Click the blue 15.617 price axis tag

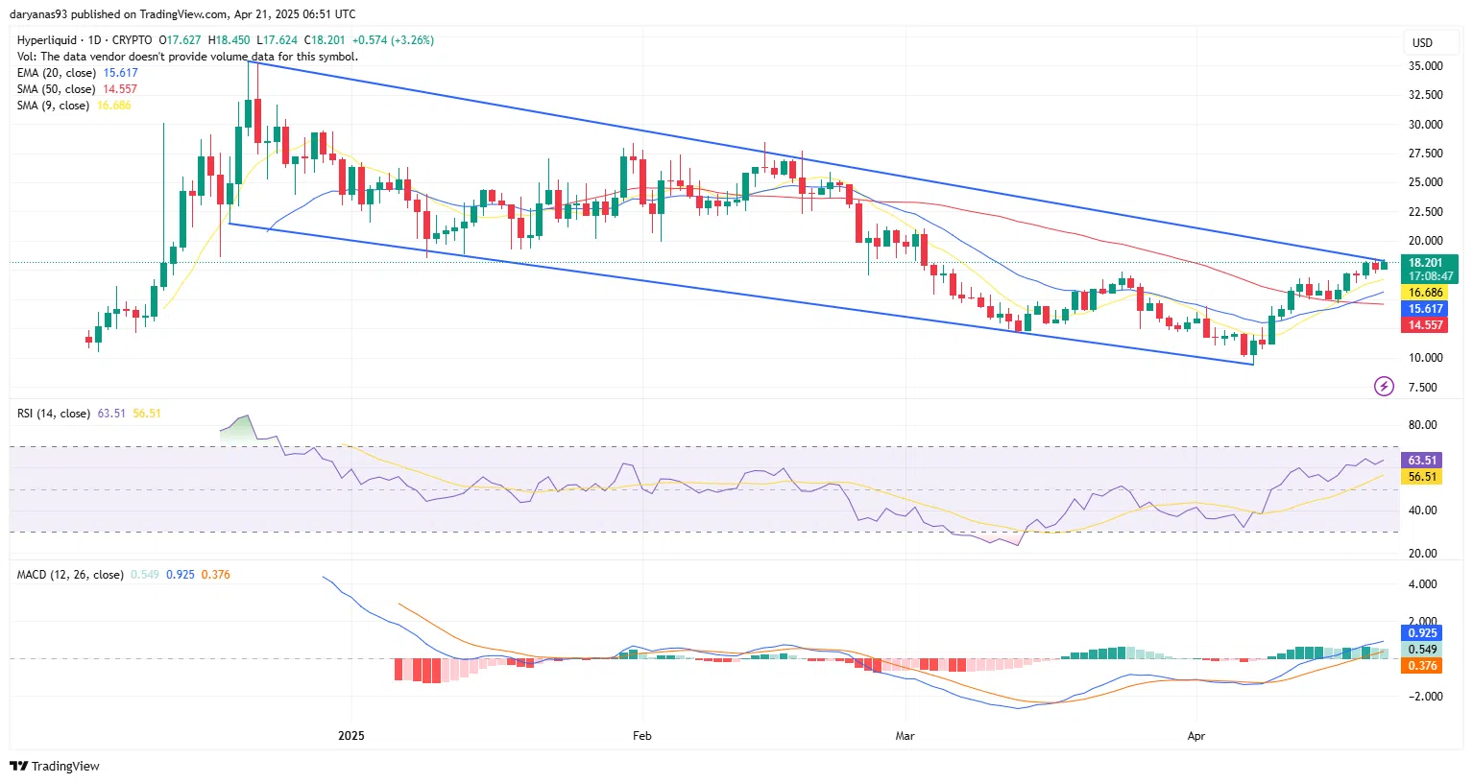(1426, 309)
